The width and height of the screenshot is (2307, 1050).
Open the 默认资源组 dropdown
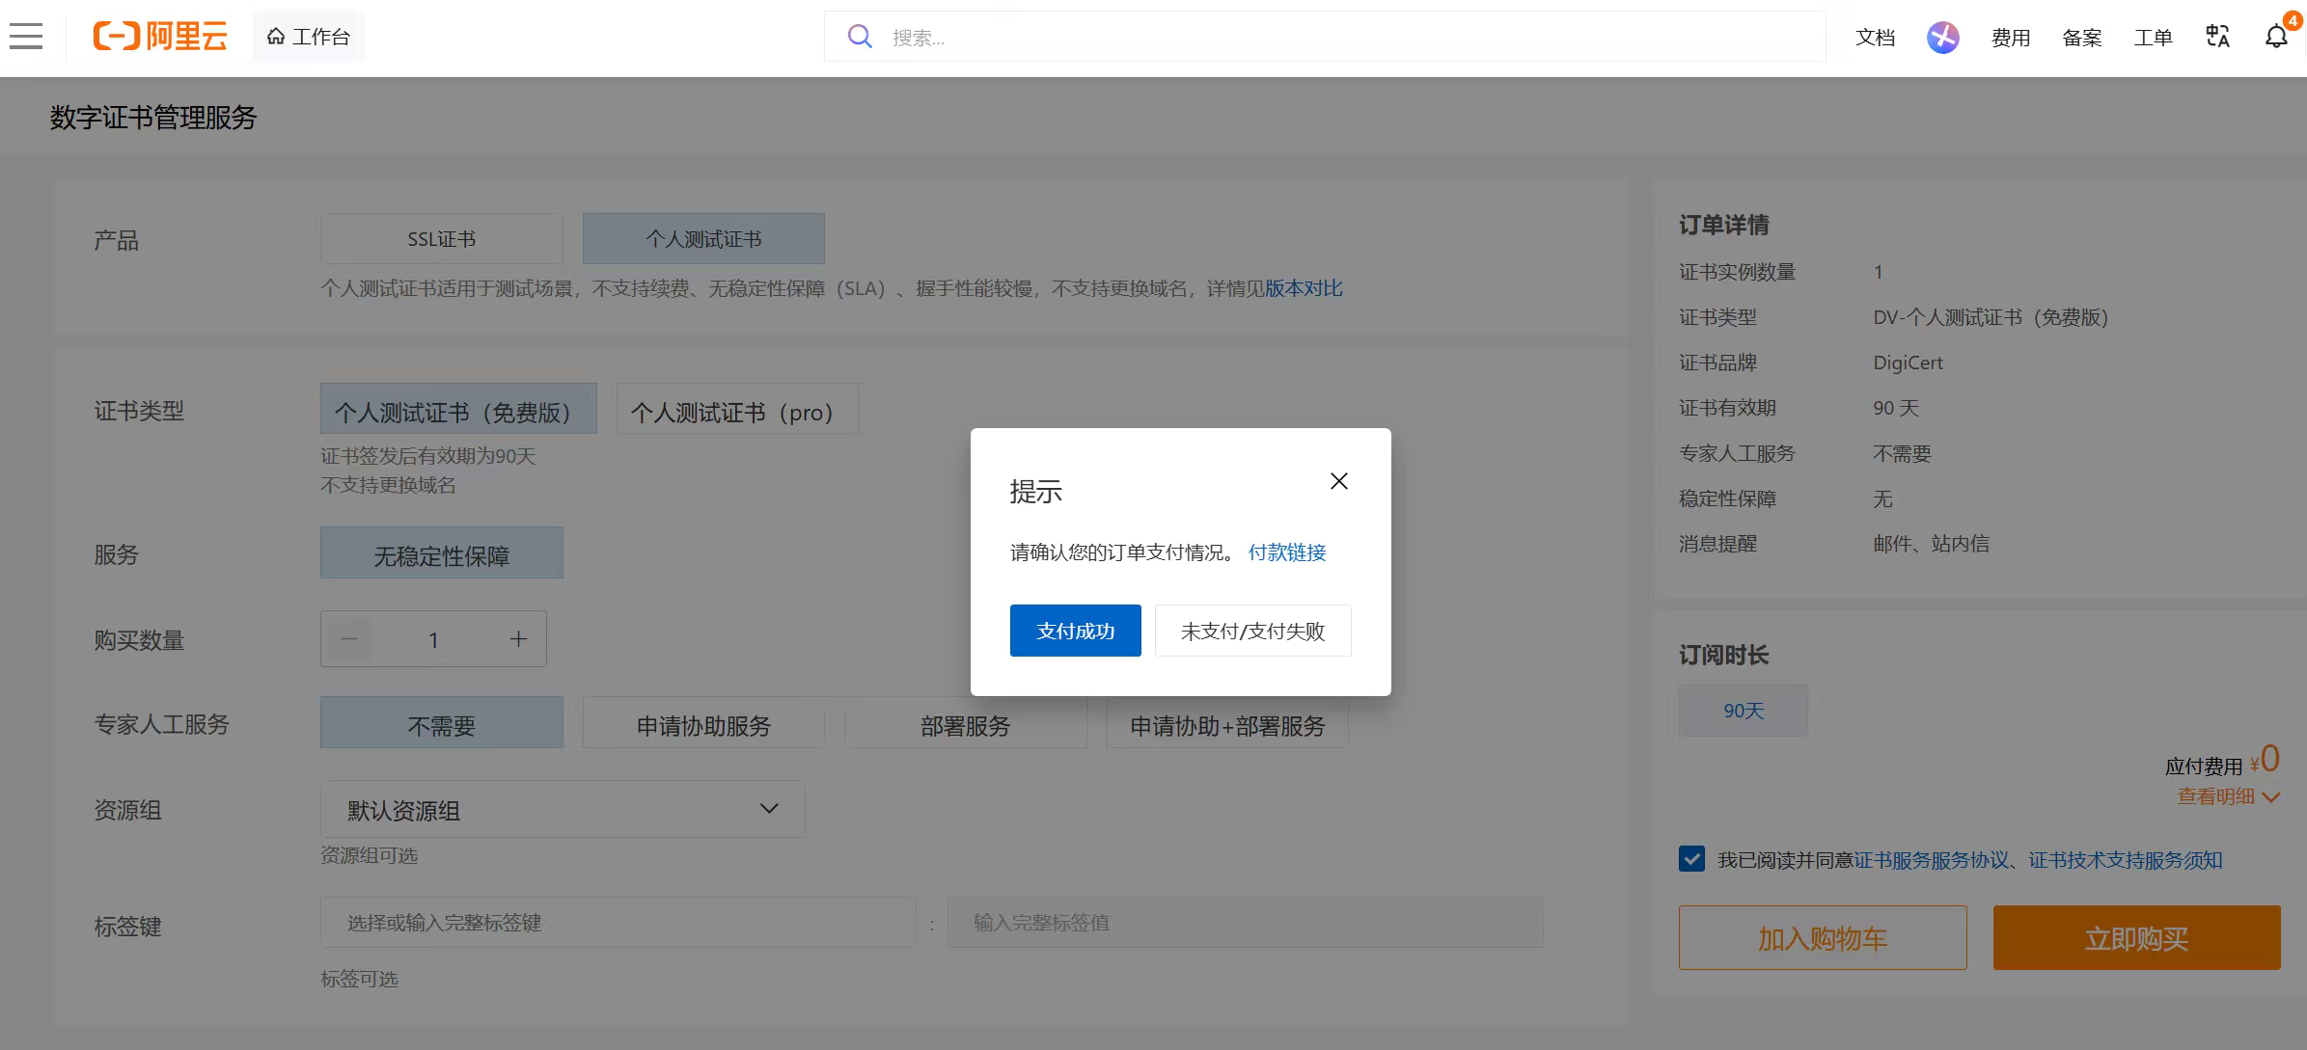tap(563, 809)
